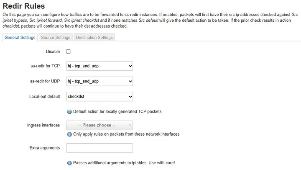Focus the Extra arguments text field

coord(99,148)
